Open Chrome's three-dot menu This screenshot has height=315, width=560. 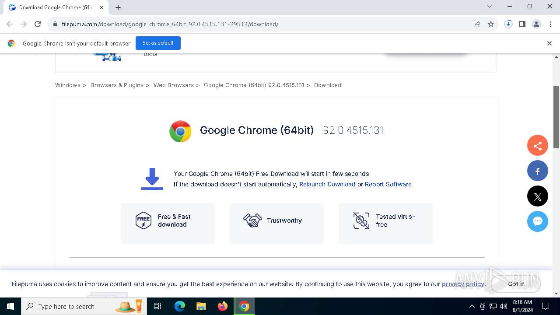(550, 24)
